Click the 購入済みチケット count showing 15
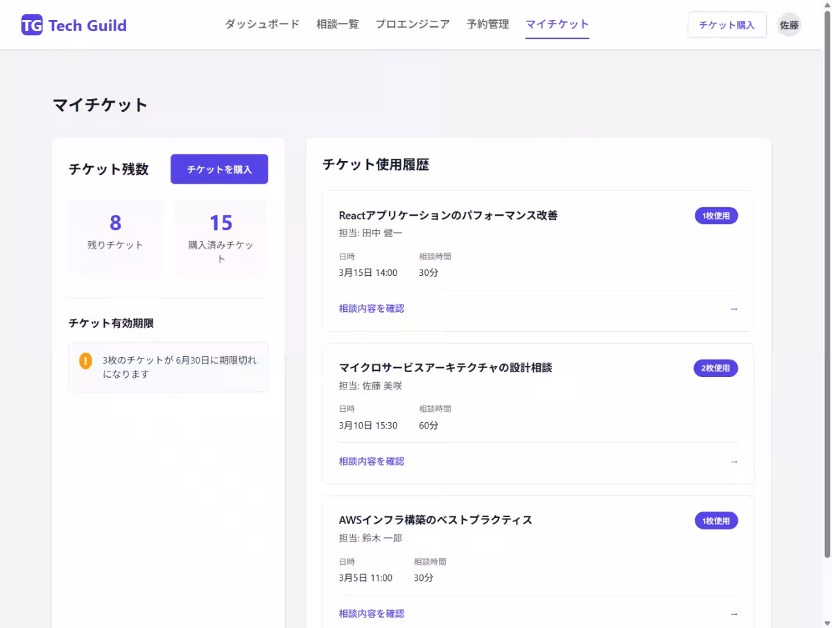The image size is (832, 628). pos(220,237)
